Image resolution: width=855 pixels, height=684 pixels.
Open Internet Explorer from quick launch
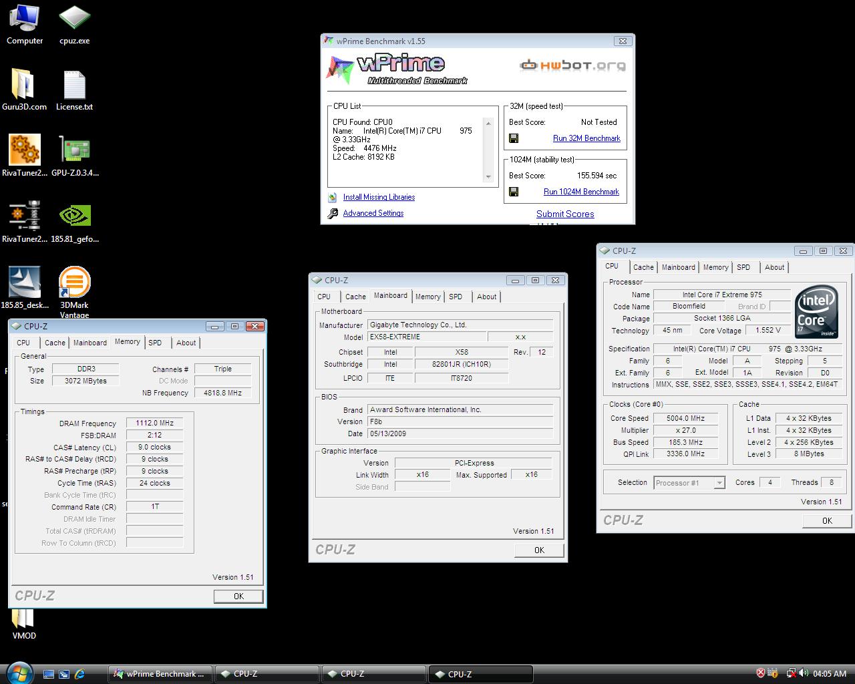tap(79, 674)
